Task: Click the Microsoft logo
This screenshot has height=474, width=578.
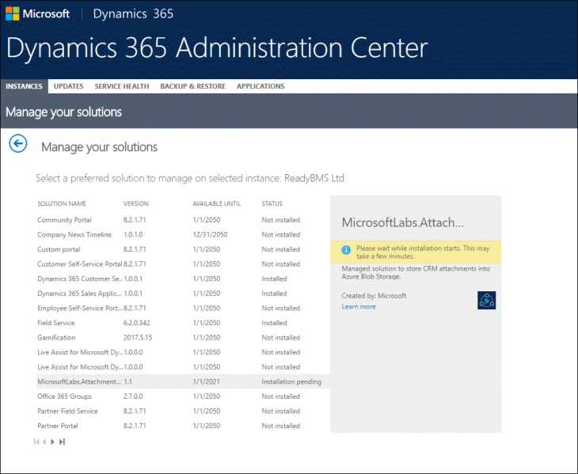Action: [x=37, y=13]
